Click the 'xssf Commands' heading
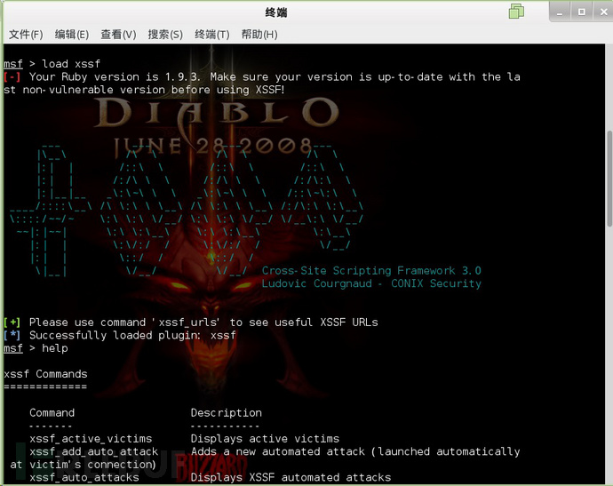The width and height of the screenshot is (613, 486). coord(45,374)
